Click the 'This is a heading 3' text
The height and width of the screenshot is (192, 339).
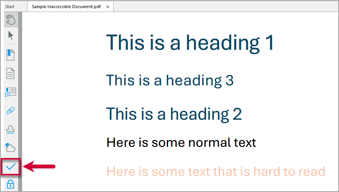tap(170, 80)
